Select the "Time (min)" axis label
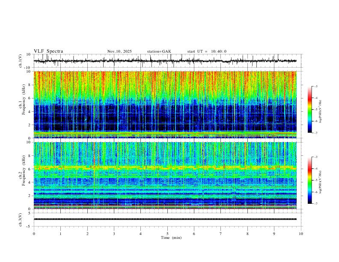 click(x=171, y=238)
